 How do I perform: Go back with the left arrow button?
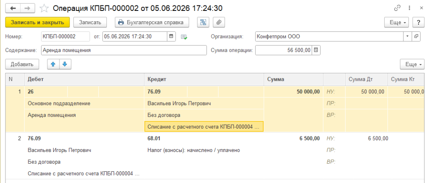[13, 8]
